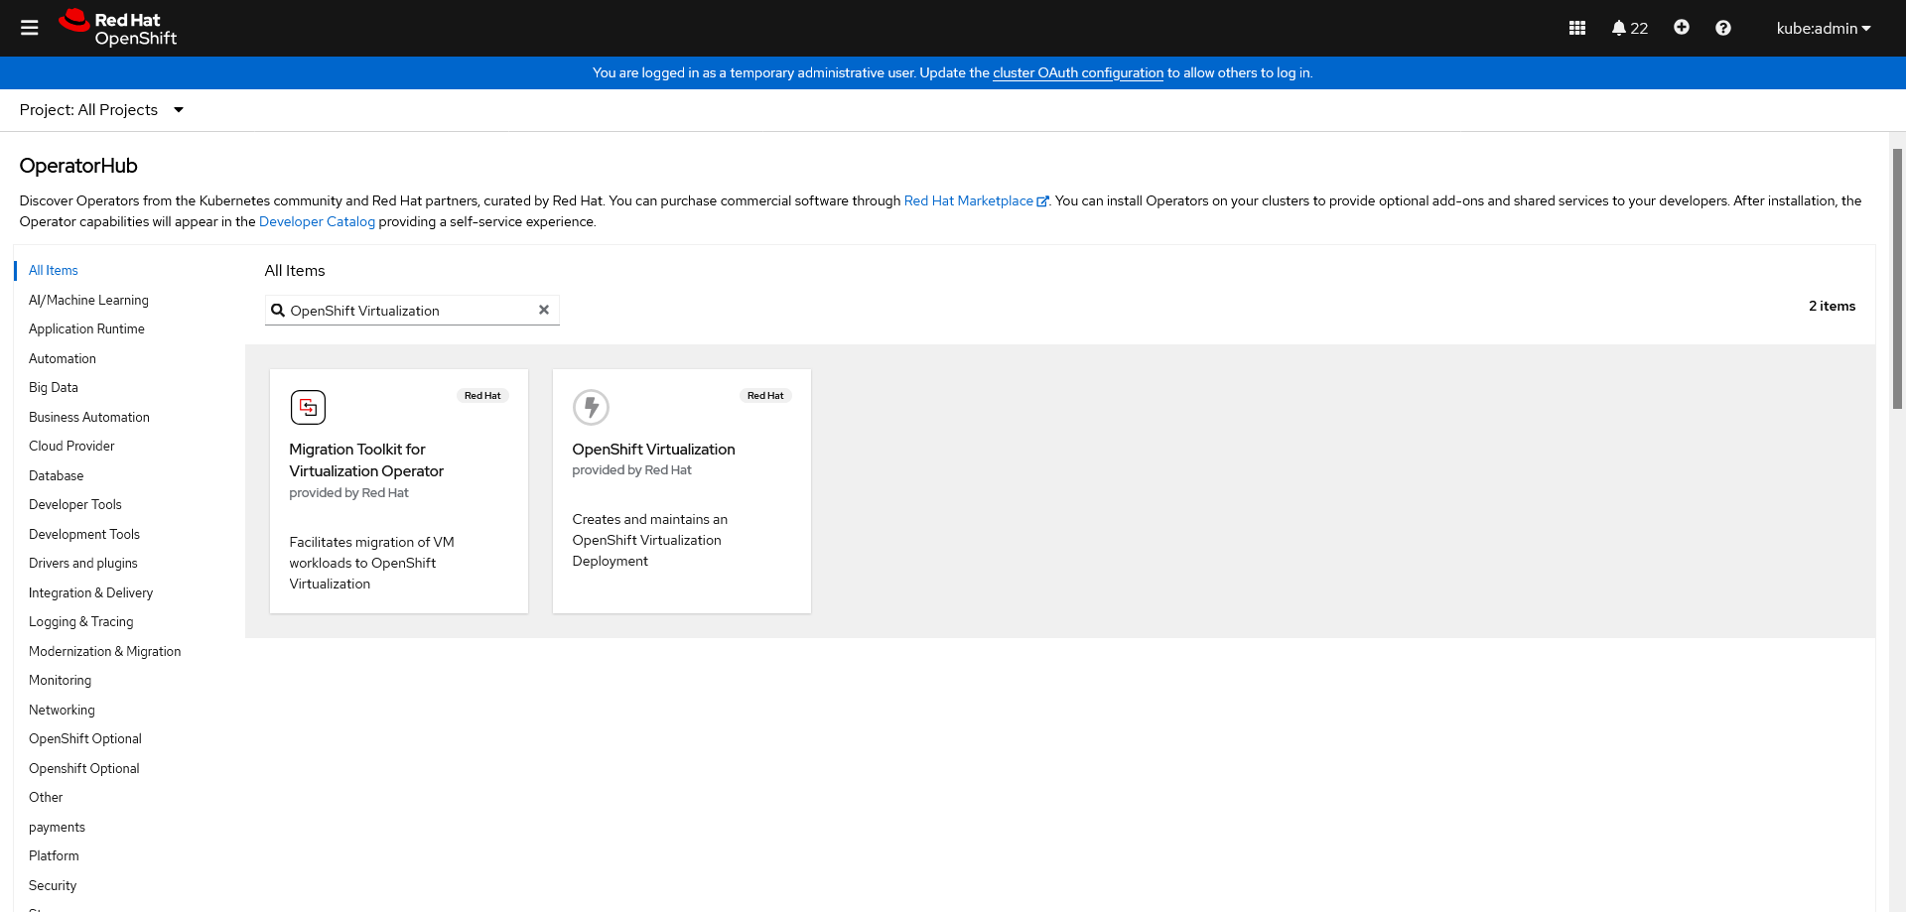Clear the search with the X icon

pos(544,310)
